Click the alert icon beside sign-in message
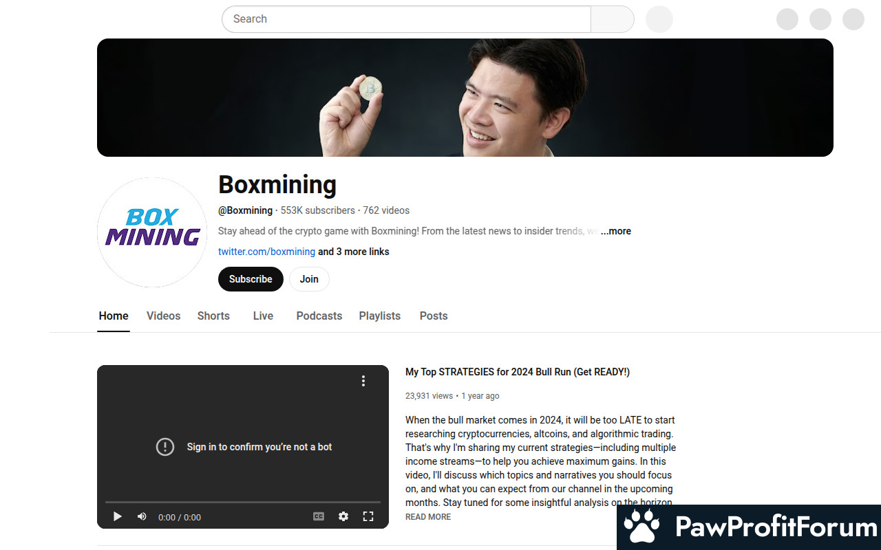 (x=165, y=447)
